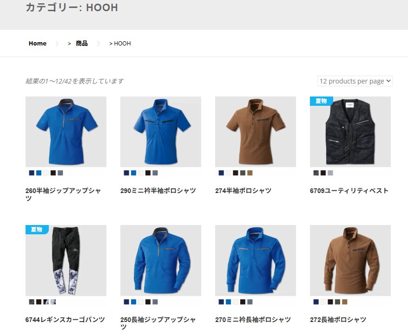The height and width of the screenshot is (335, 408).
Task: Go to the Home breadcrumb link
Action: click(38, 44)
